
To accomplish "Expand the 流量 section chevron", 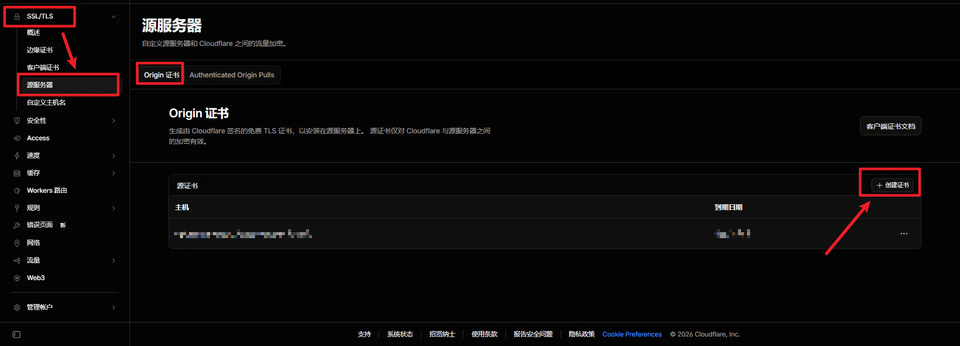I will [x=113, y=261].
